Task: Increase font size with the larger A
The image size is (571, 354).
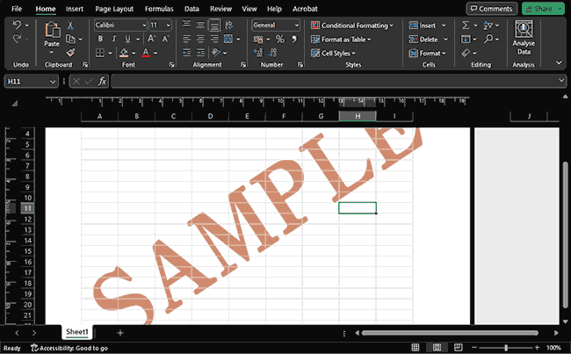Action: pyautogui.click(x=151, y=39)
